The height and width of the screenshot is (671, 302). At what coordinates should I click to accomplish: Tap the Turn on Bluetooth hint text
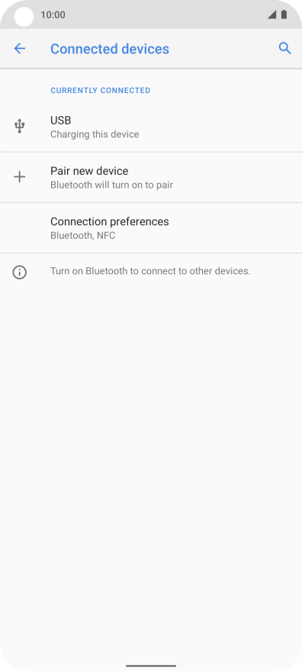click(x=150, y=271)
